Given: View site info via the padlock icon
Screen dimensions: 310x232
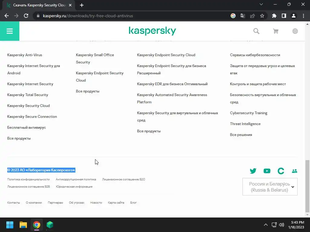Looking at the screenshot, I should pyautogui.click(x=38, y=16).
